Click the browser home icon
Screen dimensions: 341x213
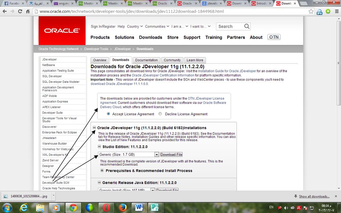[x=28, y=12]
